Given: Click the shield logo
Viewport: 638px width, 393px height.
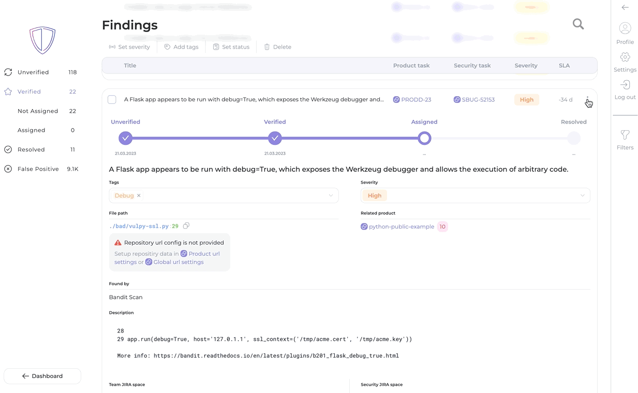Looking at the screenshot, I should tap(42, 40).
